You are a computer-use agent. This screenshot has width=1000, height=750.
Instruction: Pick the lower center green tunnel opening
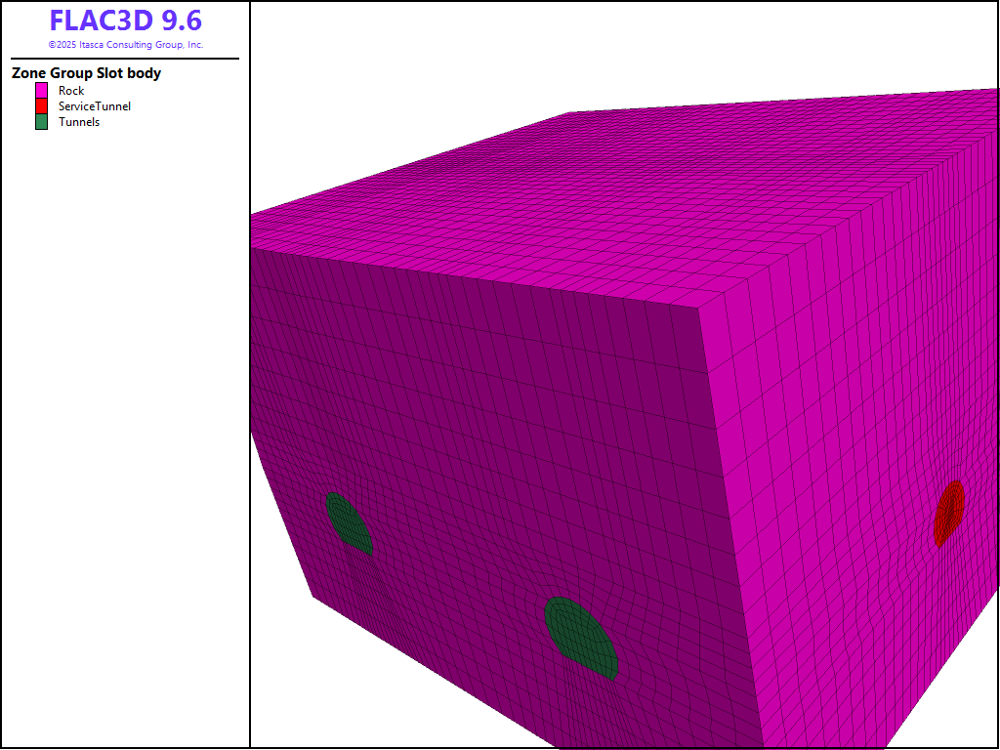pos(581,637)
